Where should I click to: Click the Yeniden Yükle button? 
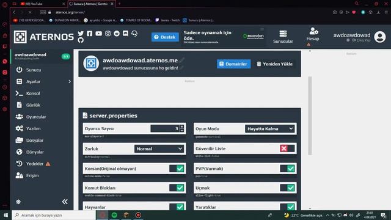click(x=275, y=64)
